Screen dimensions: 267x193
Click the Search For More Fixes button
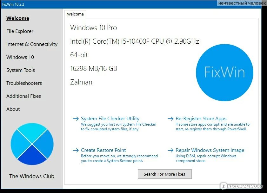[165, 174]
